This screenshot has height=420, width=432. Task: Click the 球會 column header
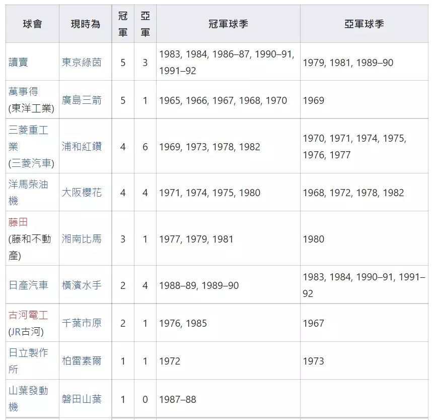(33, 24)
